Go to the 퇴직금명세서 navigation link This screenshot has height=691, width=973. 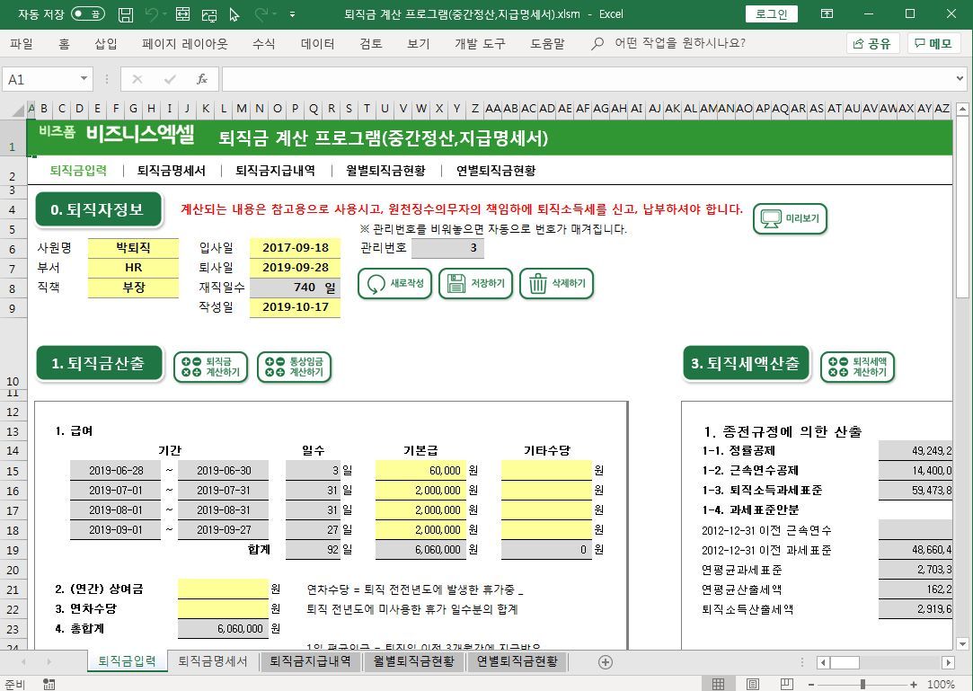[x=171, y=171]
